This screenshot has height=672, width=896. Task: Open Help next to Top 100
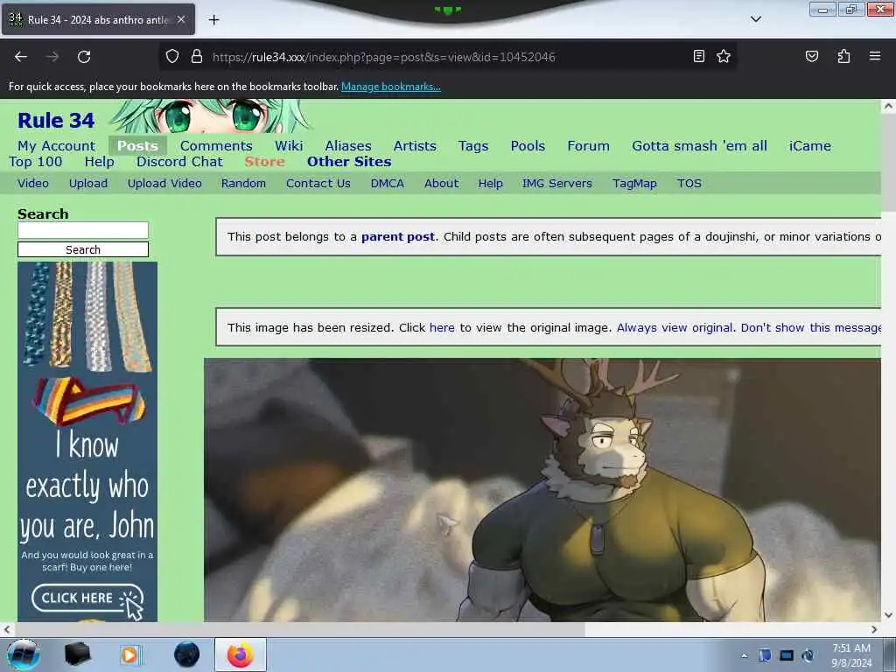coord(100,162)
